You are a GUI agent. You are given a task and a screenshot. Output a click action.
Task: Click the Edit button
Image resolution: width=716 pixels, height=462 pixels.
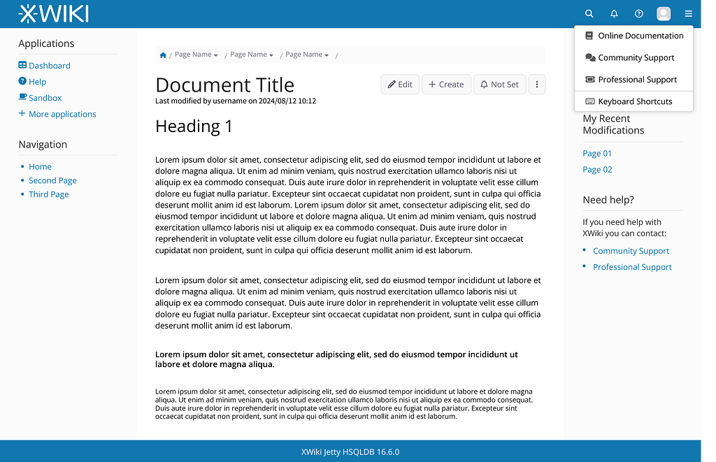click(399, 84)
